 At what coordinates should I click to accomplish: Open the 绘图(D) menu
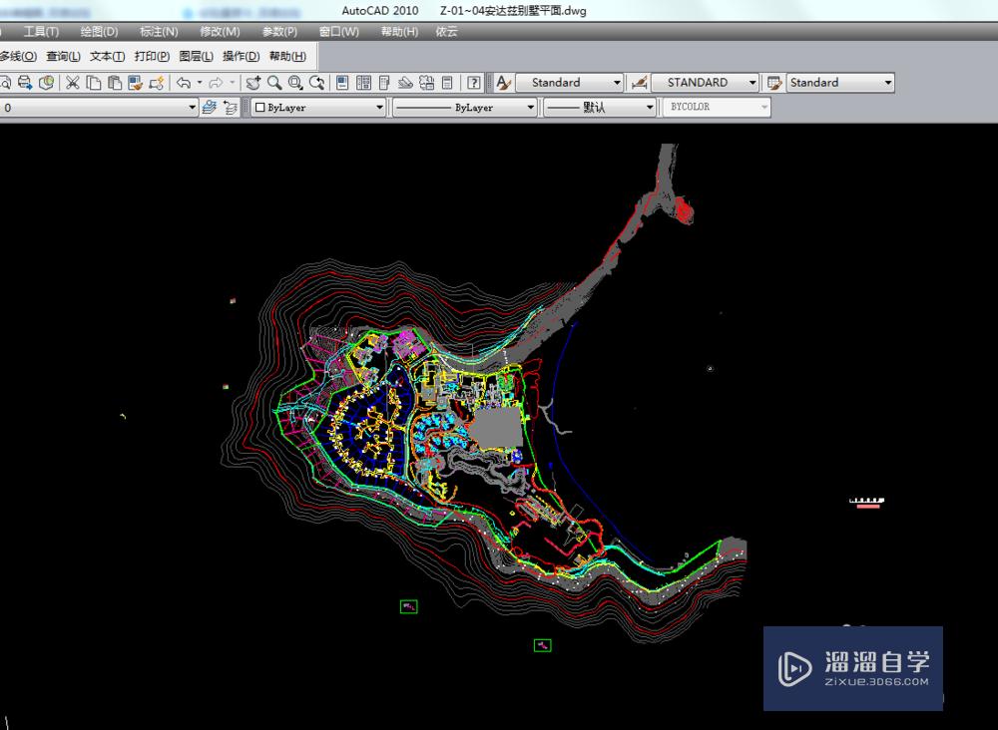99,32
